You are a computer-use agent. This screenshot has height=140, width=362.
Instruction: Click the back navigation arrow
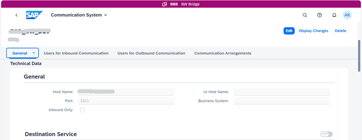click(x=16, y=15)
